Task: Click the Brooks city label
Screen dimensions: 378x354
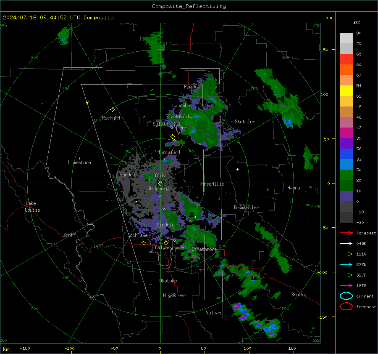Action: coord(299,295)
